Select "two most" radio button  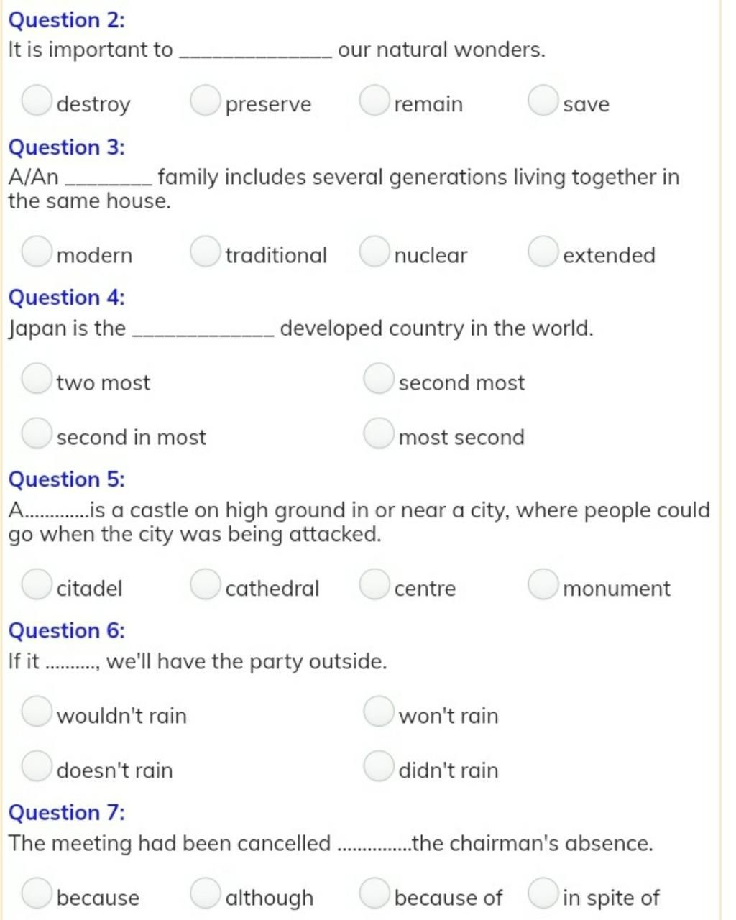(x=36, y=379)
